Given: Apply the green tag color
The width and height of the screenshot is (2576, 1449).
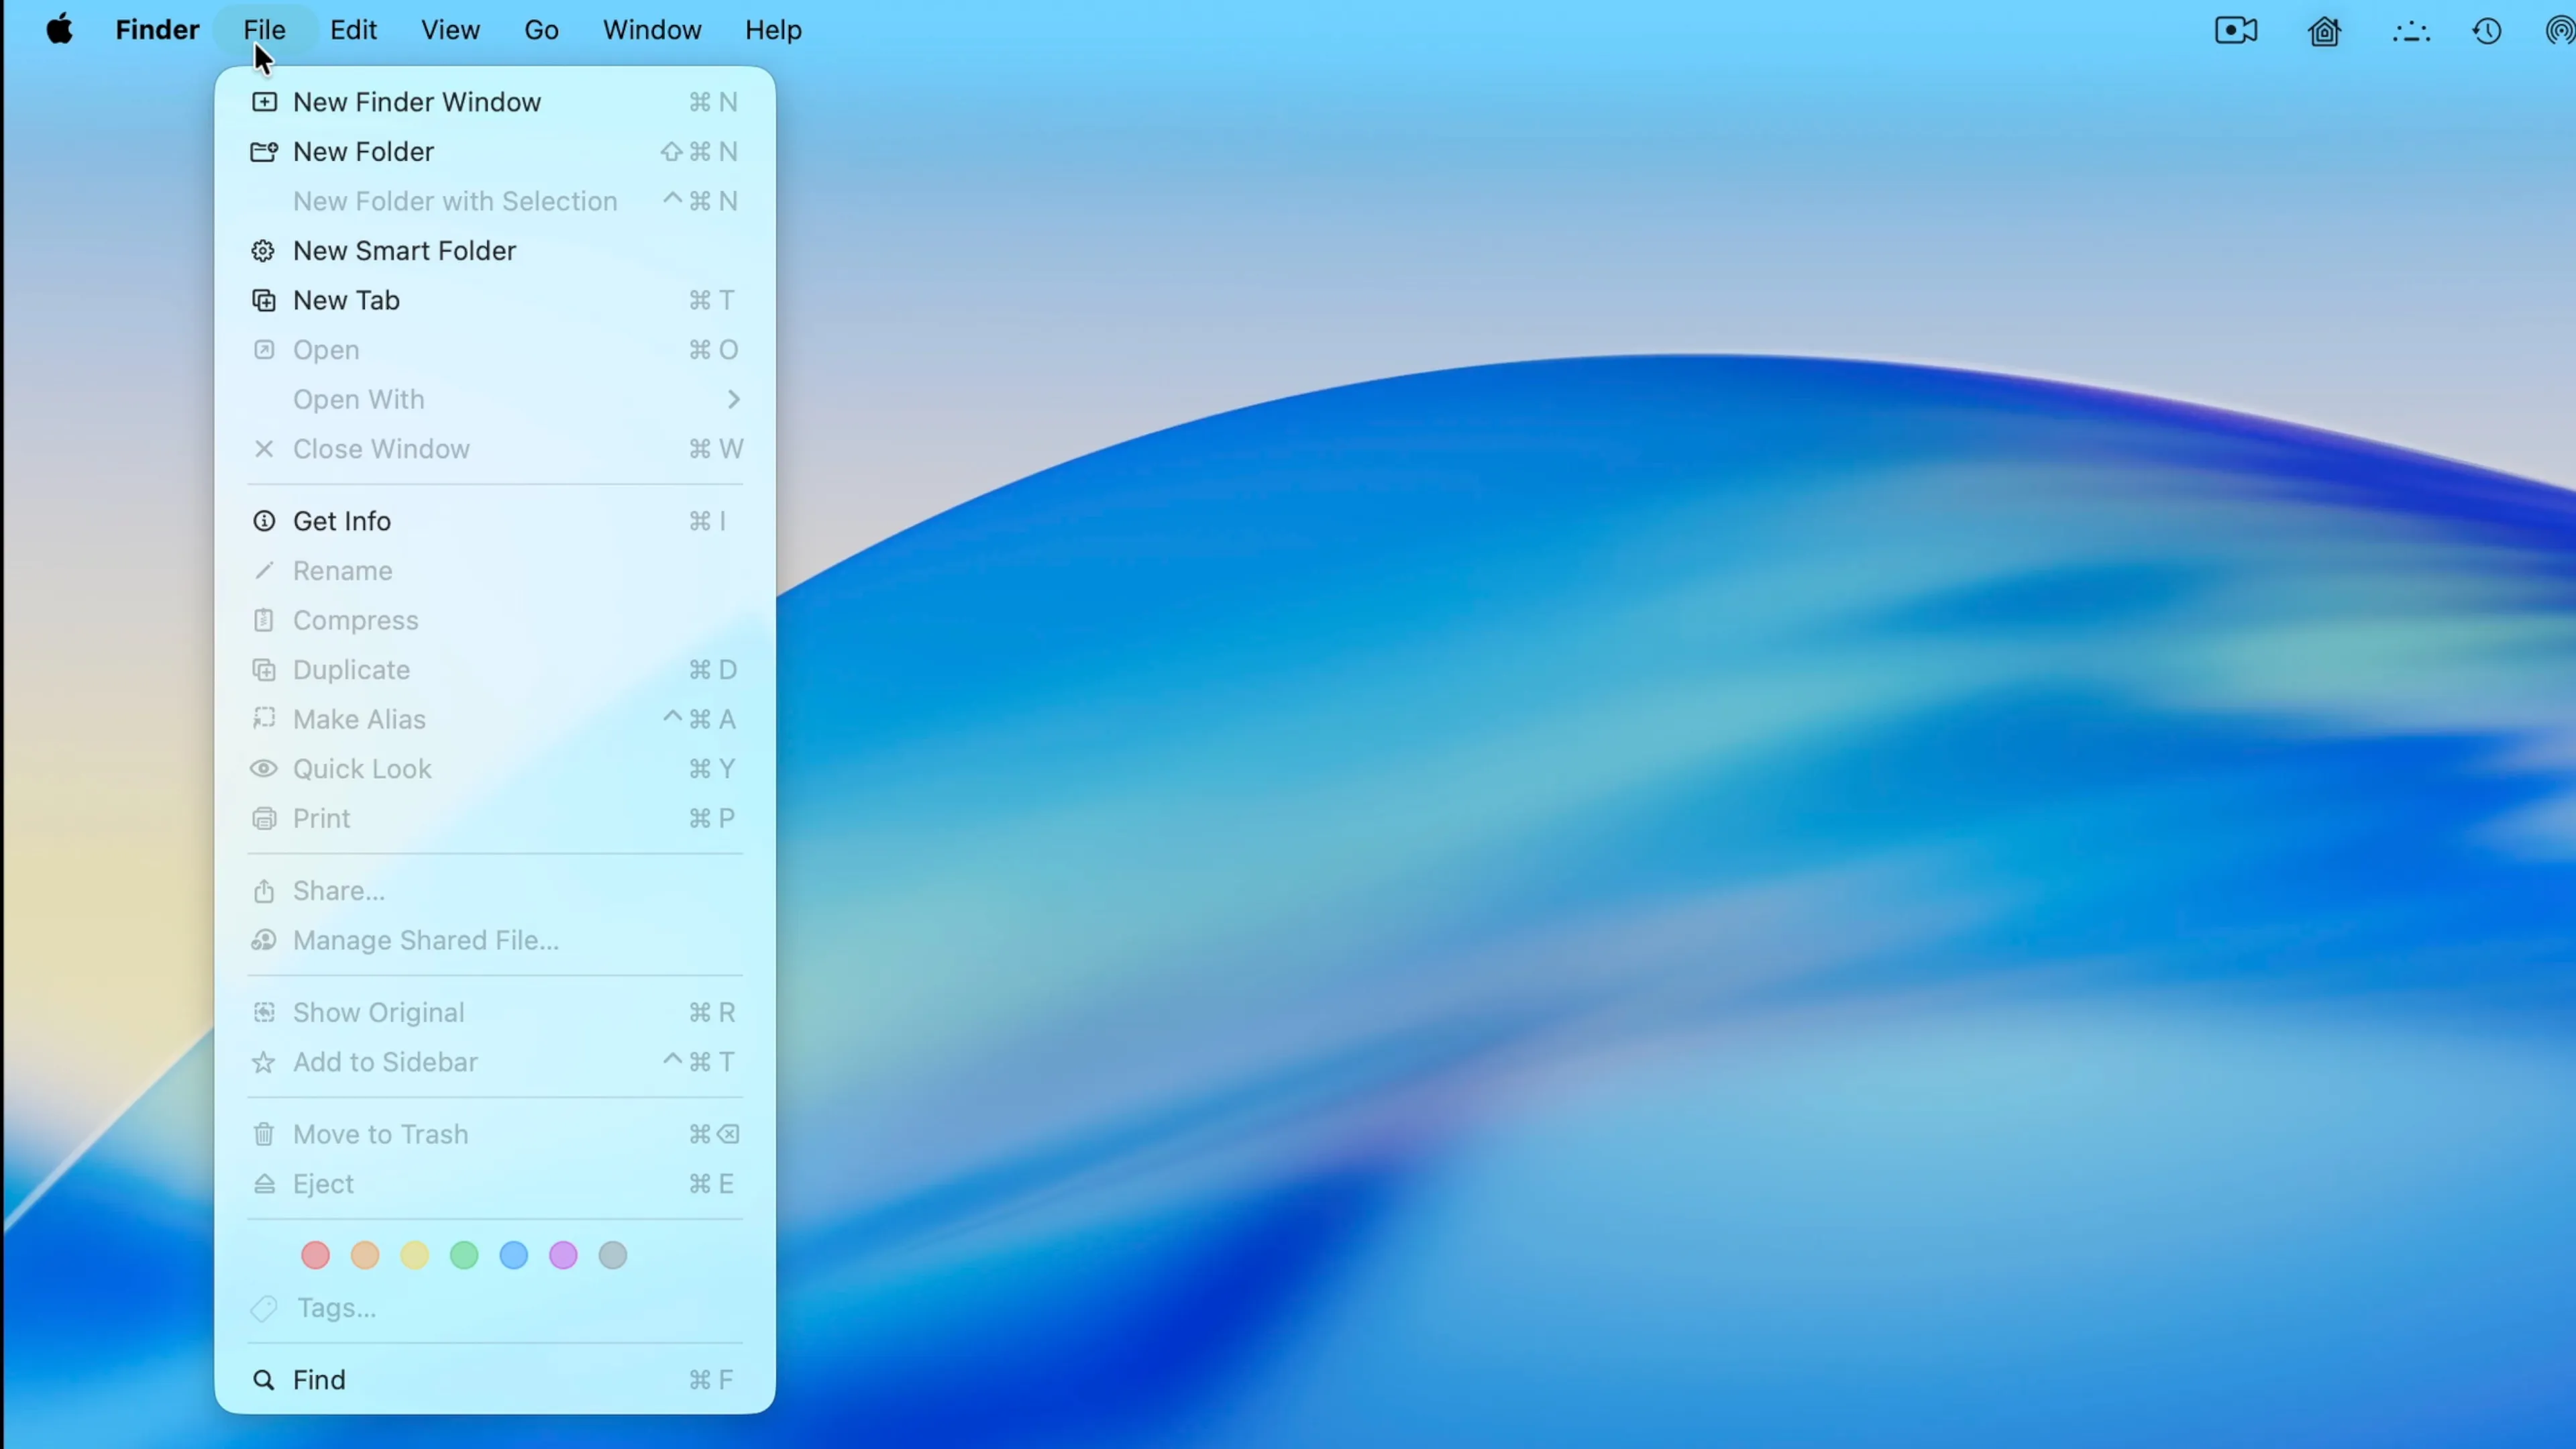Looking at the screenshot, I should click(x=464, y=1255).
